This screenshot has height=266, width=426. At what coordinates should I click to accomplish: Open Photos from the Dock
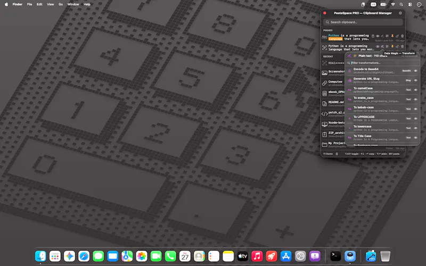click(142, 256)
